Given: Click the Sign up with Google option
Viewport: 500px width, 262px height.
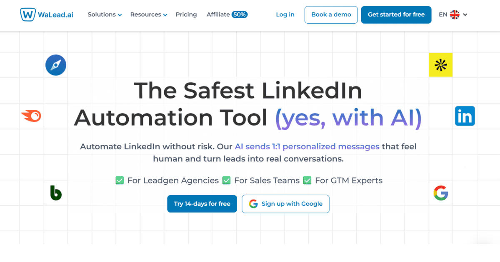Looking at the screenshot, I should coord(285,204).
